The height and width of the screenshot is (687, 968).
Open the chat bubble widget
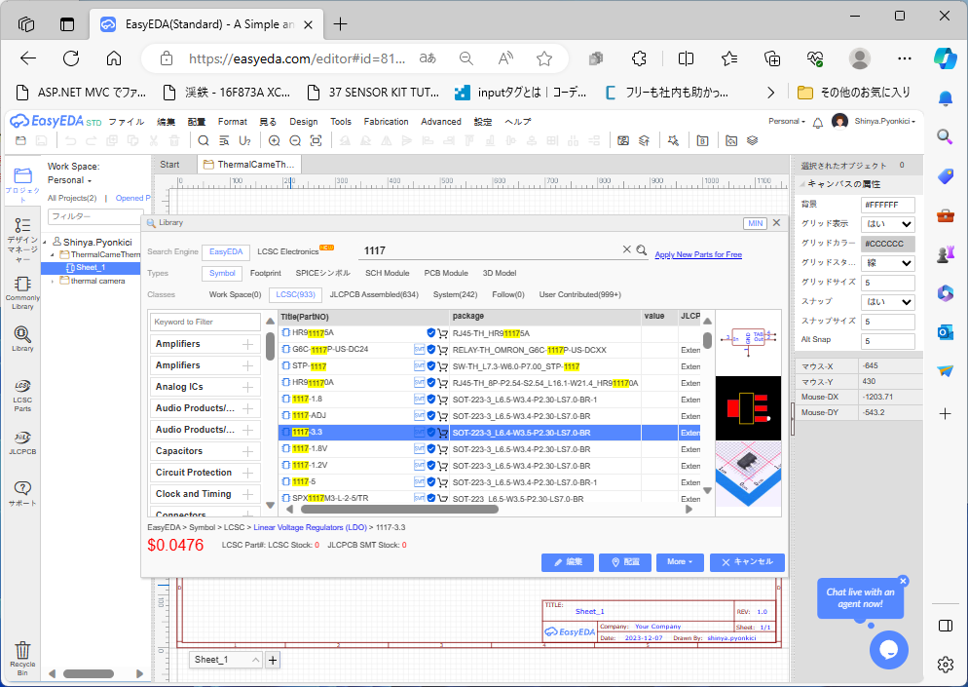coord(888,649)
